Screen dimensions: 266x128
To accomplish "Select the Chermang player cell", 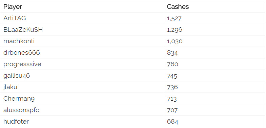I will click(82, 99).
